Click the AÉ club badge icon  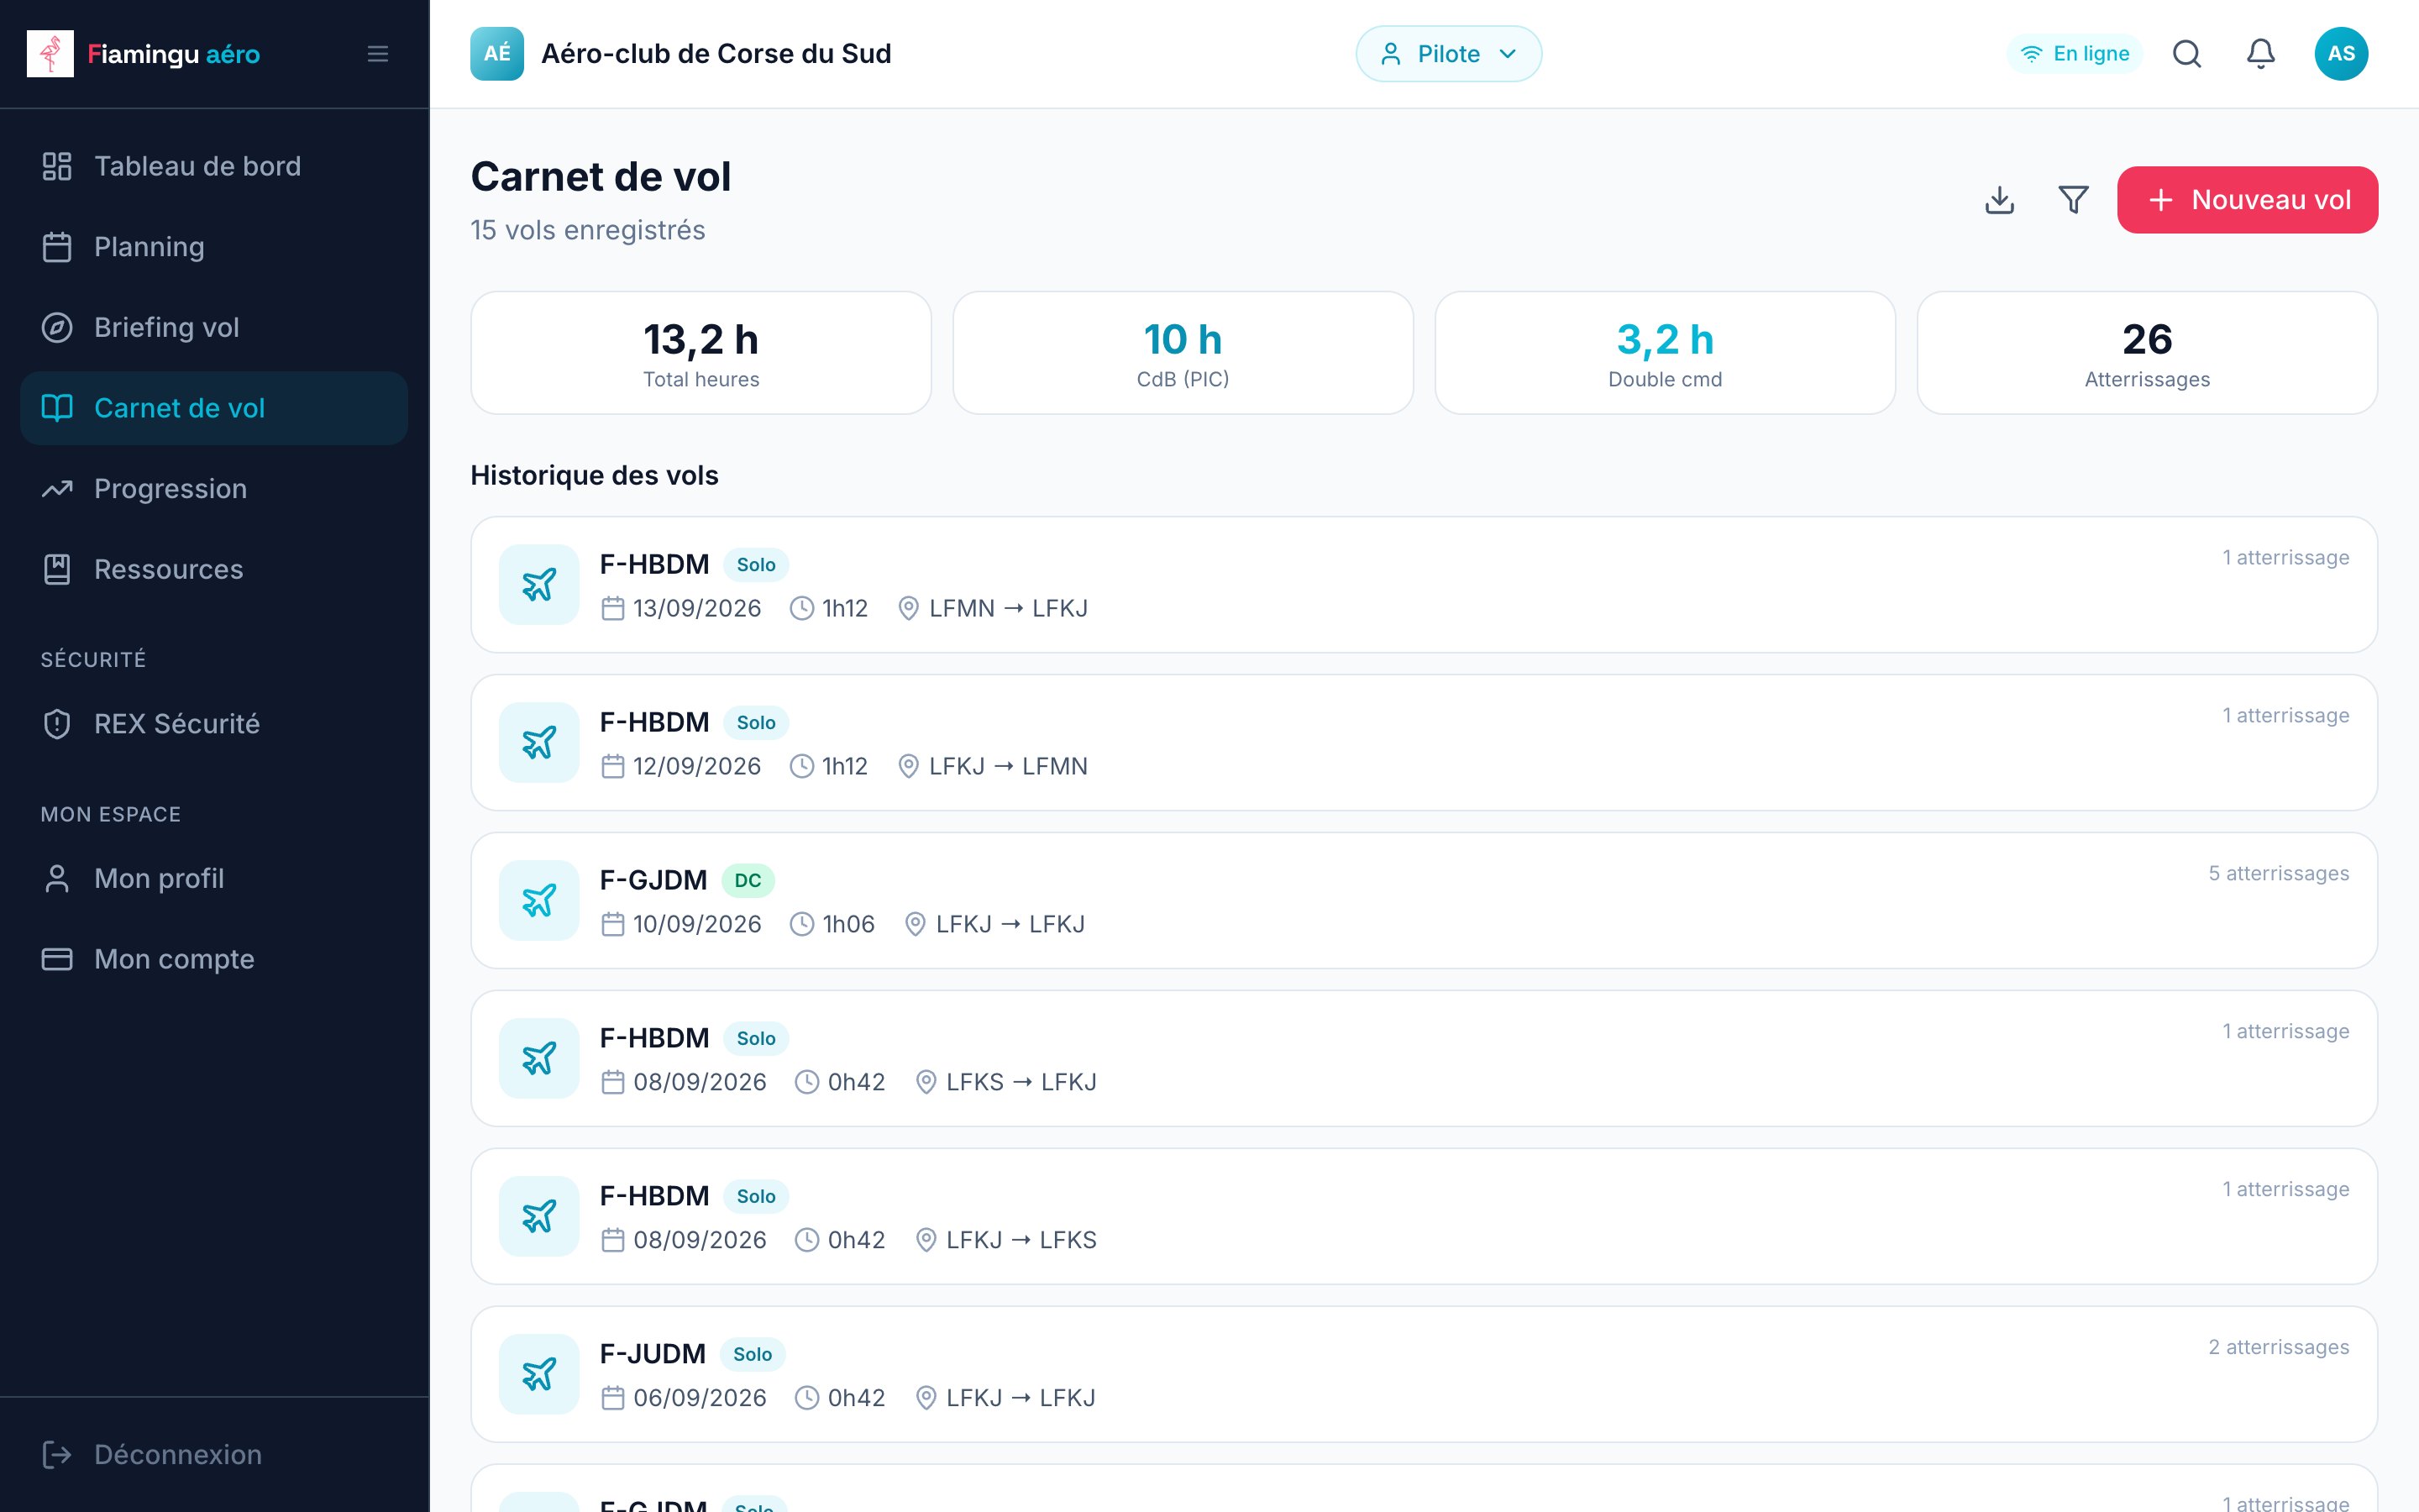(496, 54)
